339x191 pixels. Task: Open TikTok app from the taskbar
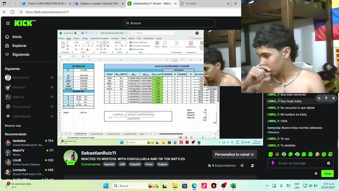(204, 186)
